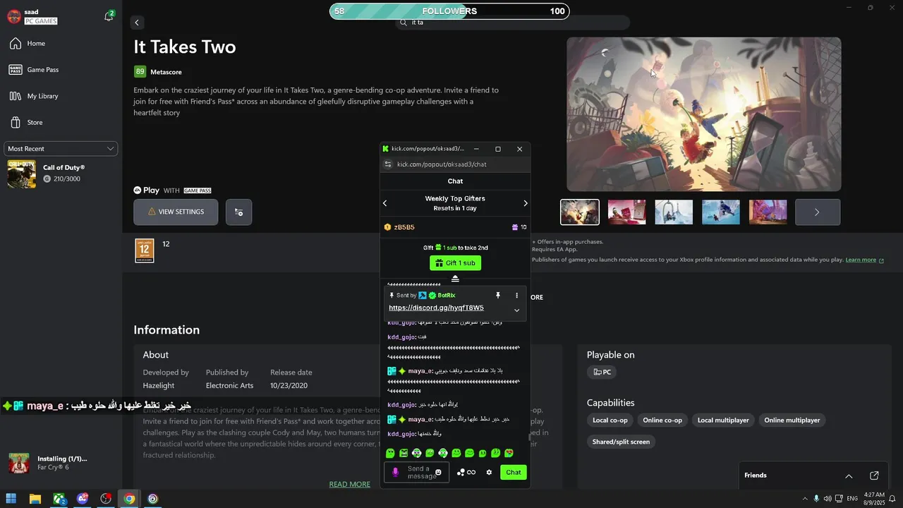Click the Online co-op capability tag

[x=662, y=420]
